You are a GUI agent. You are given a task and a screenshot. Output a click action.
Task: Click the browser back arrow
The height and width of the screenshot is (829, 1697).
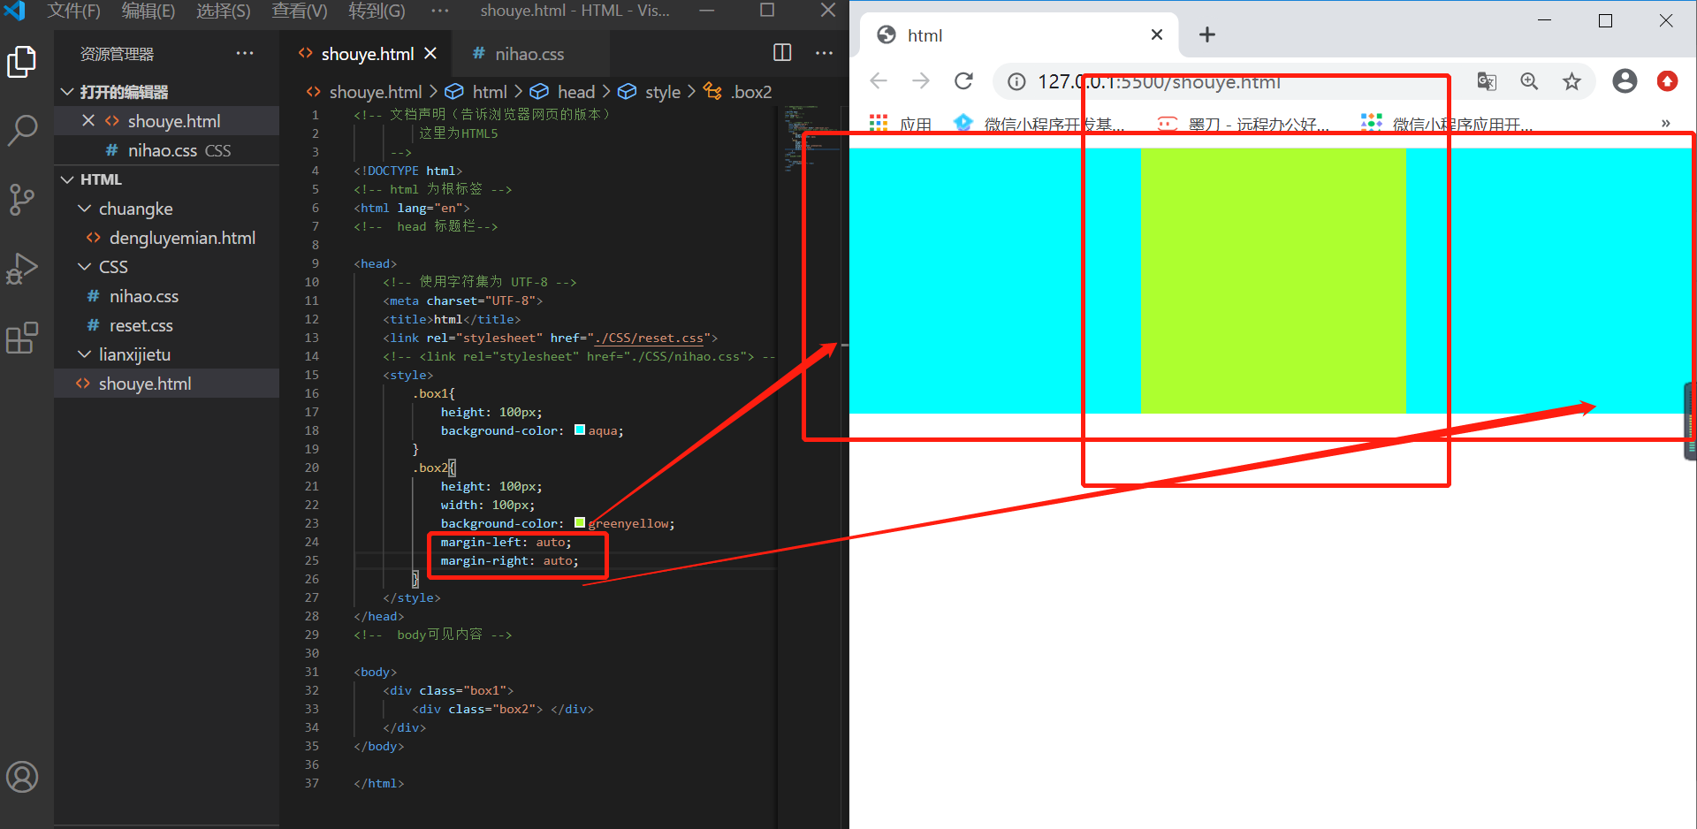[879, 81]
